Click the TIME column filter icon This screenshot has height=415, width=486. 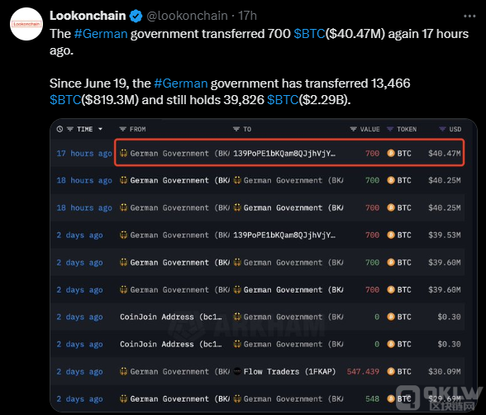tap(70, 129)
